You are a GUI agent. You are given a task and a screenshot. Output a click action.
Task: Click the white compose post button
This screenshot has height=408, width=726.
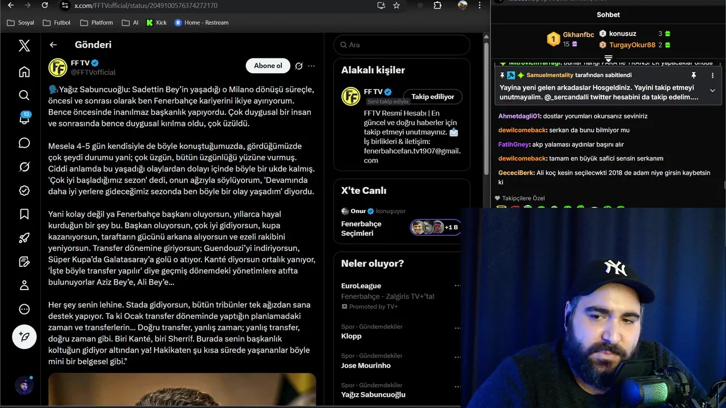(x=24, y=337)
